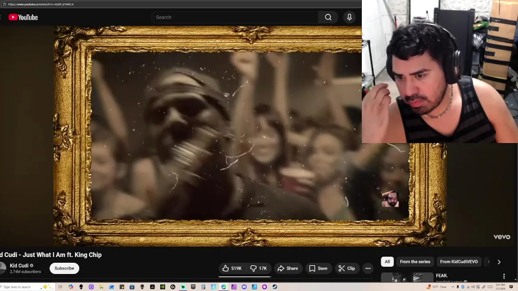The width and height of the screenshot is (518, 291).
Task: Dislike the video with thumbs-down 17K
Action: pyautogui.click(x=258, y=268)
